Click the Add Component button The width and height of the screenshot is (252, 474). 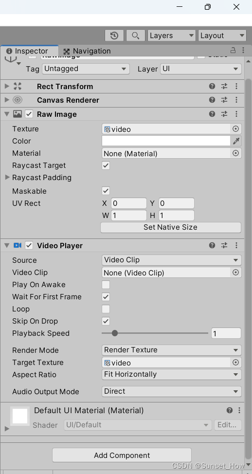[x=122, y=455]
